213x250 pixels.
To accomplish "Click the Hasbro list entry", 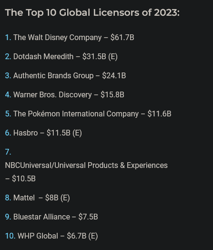I will click(43, 133).
